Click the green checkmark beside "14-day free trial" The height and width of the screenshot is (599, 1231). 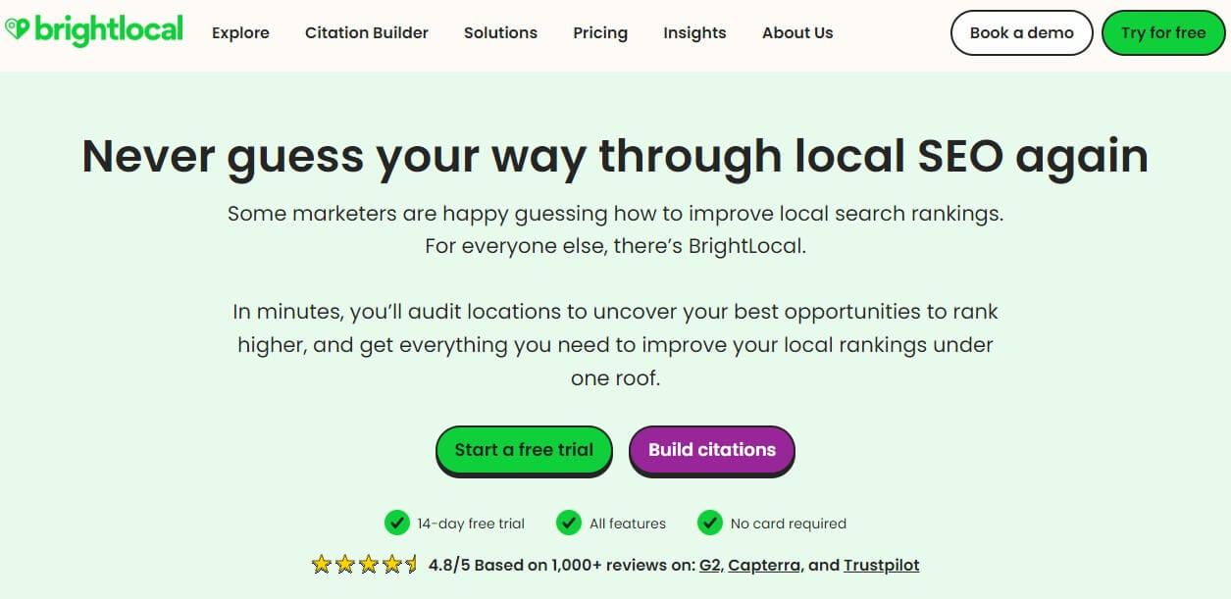coord(397,524)
